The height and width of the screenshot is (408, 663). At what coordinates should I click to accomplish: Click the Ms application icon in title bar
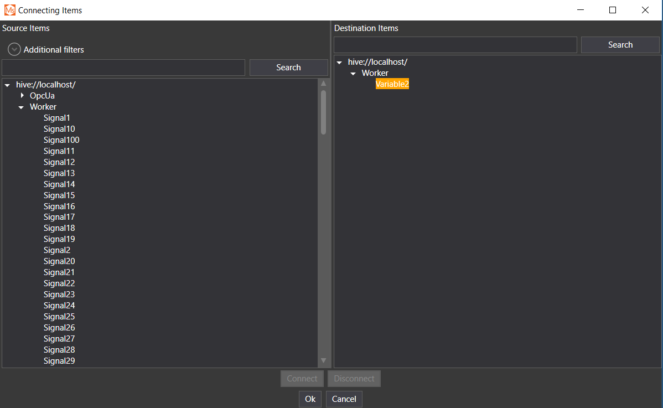point(9,10)
